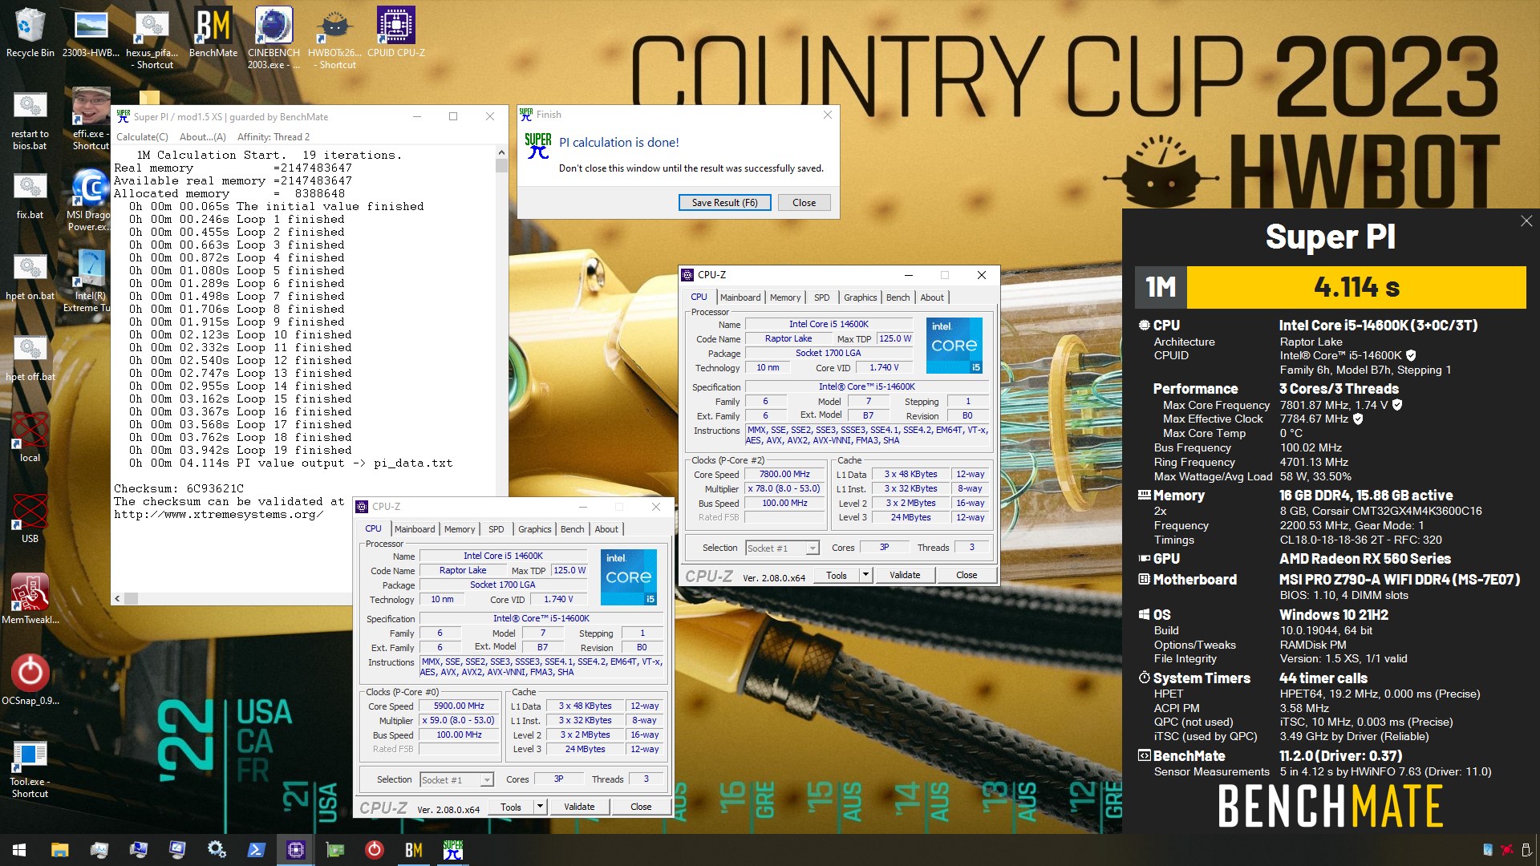1540x866 pixels.
Task: Open the BenchMate desktop shortcut
Action: [x=213, y=34]
